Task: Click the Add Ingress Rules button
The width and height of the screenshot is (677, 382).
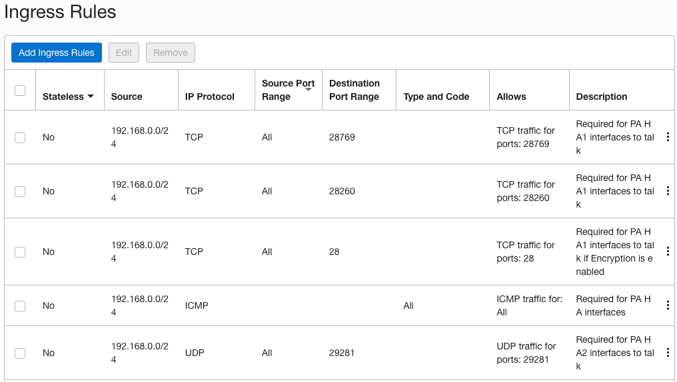Action: [57, 53]
